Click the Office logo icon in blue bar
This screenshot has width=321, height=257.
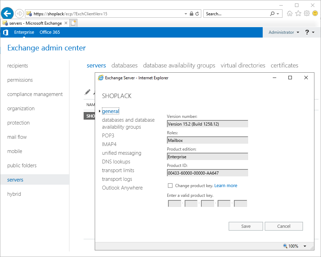[x=6, y=32]
